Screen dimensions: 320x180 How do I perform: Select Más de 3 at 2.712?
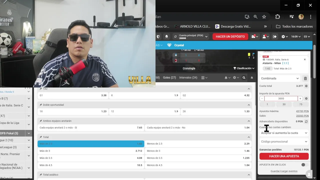(x=91, y=151)
